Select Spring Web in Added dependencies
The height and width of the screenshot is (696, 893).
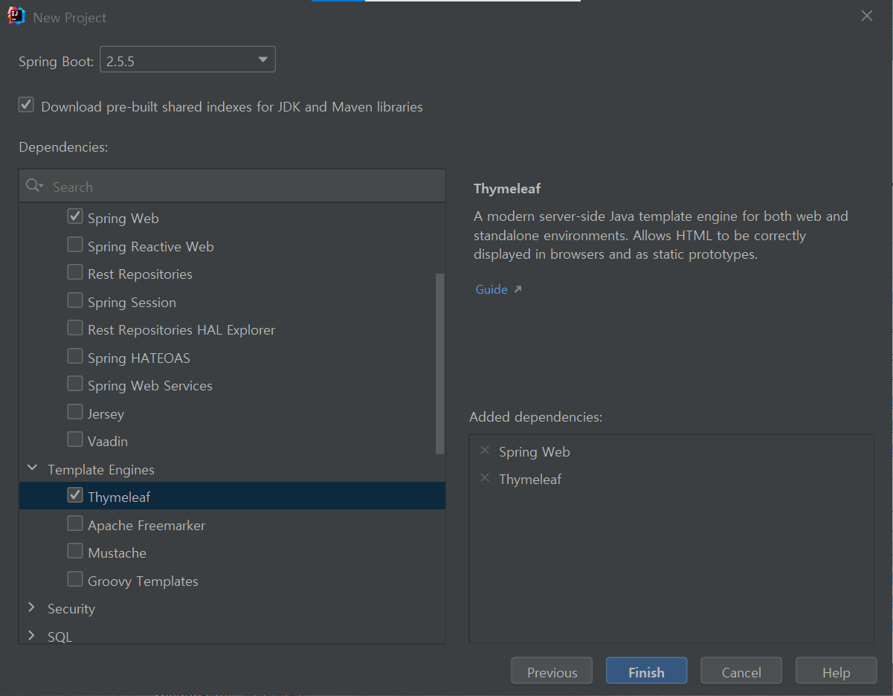click(534, 452)
